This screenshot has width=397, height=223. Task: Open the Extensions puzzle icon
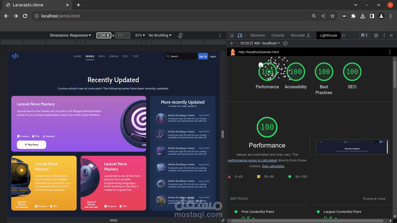353,16
